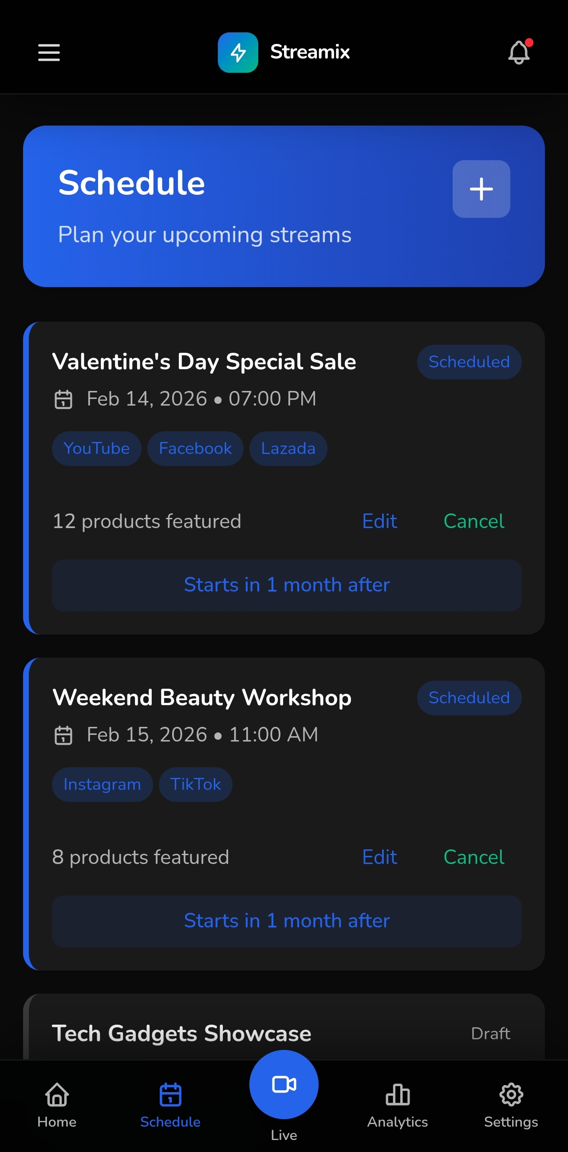
Task: Edit the Weekend Beauty Workshop stream
Action: click(380, 857)
